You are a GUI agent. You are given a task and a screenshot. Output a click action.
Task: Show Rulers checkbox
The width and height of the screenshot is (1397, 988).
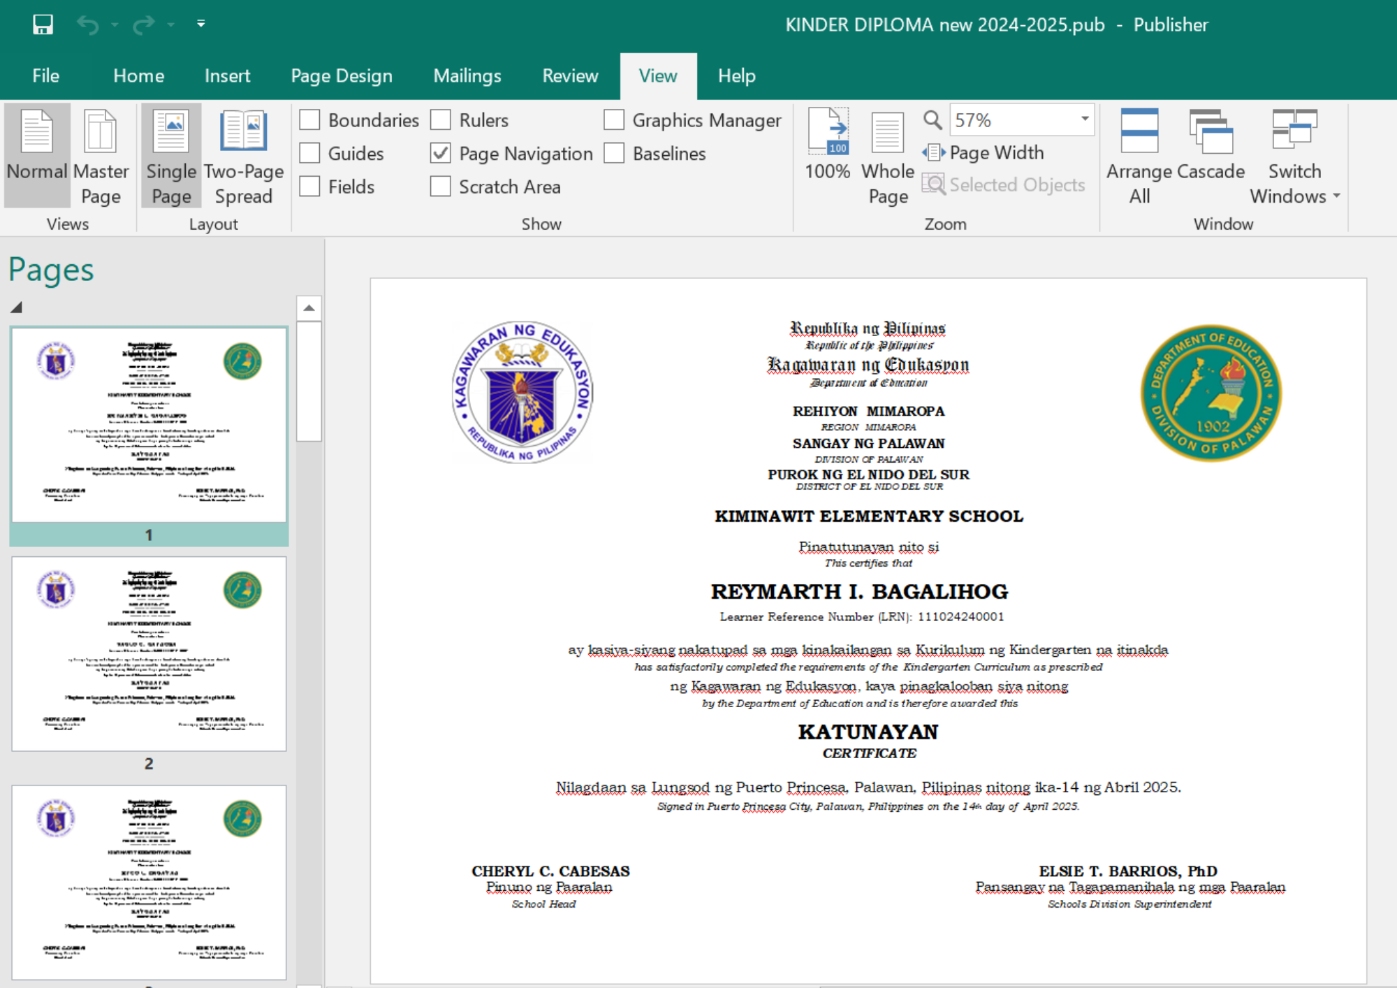(x=440, y=120)
